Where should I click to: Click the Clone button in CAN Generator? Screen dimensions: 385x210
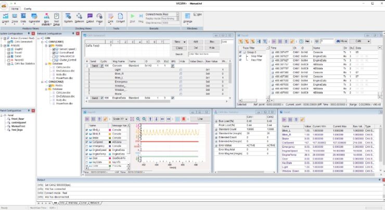coord(178,47)
